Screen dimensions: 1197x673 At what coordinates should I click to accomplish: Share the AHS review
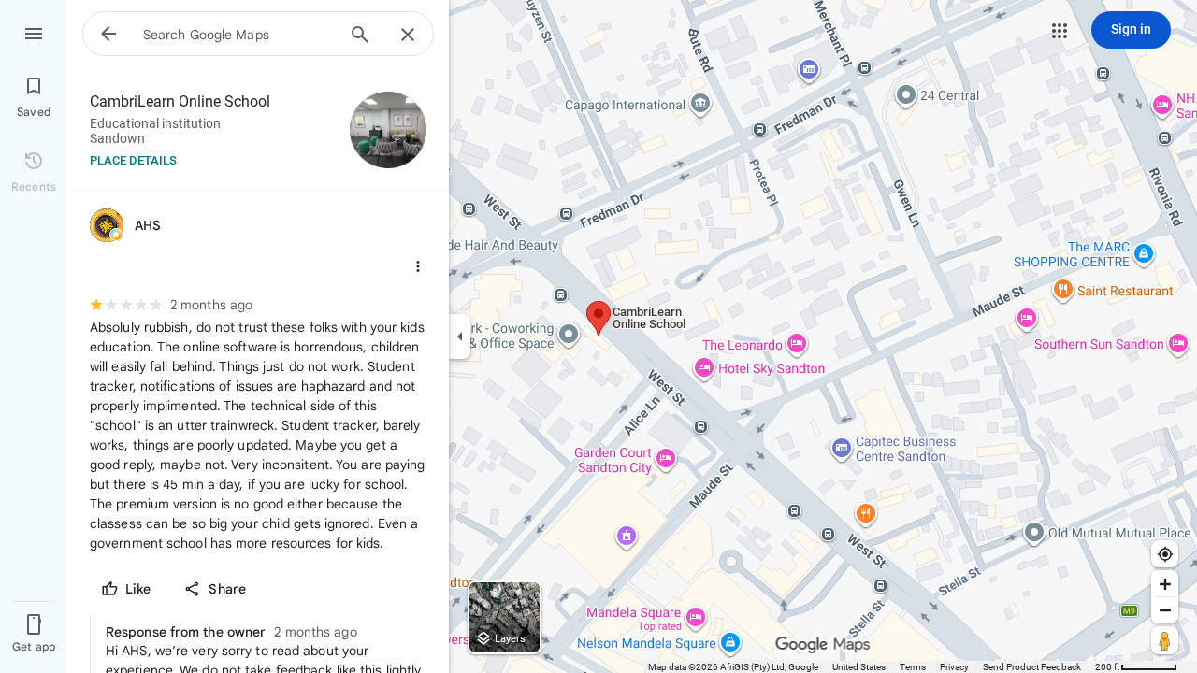click(215, 589)
